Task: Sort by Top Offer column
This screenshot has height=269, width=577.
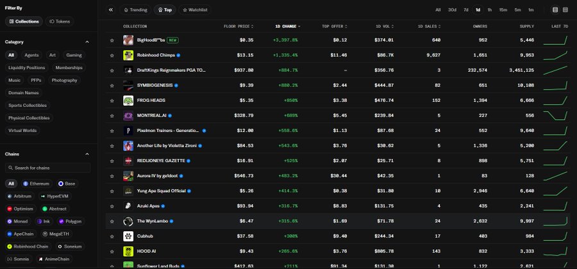Action: tap(335, 26)
